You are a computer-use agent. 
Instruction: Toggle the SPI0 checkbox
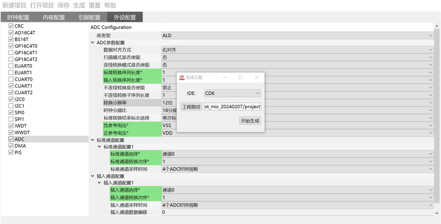pos(11,112)
